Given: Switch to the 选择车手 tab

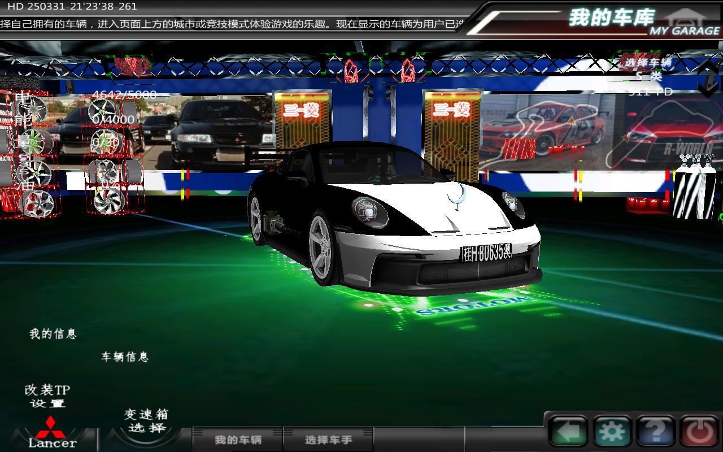Looking at the screenshot, I should pyautogui.click(x=328, y=440).
